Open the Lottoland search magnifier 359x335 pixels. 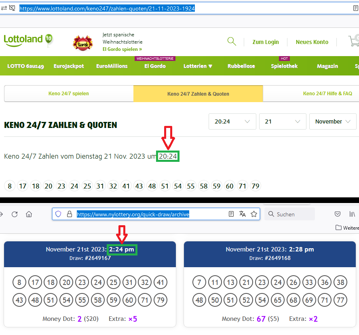[x=232, y=42]
